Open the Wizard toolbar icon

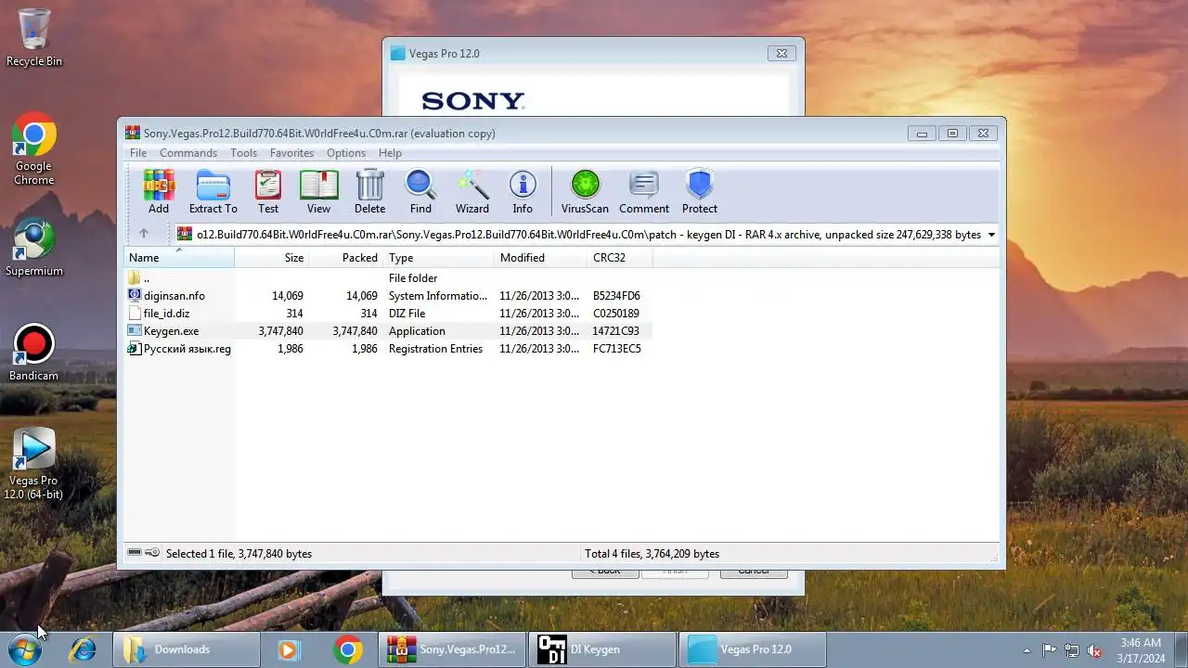pyautogui.click(x=471, y=192)
